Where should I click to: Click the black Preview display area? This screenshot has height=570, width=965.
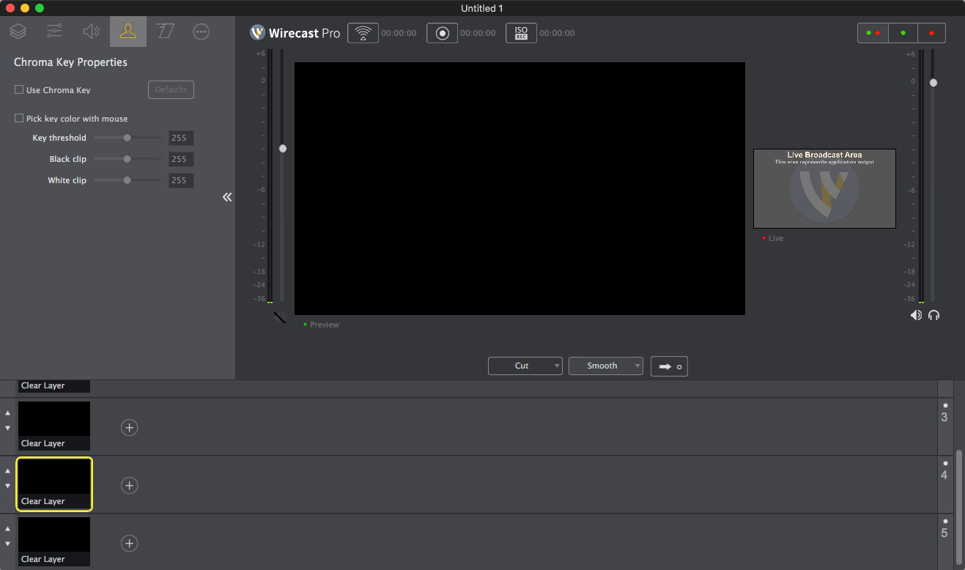tap(520, 188)
